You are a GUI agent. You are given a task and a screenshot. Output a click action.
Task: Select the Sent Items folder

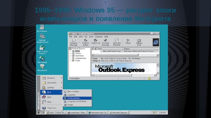pyautogui.click(x=78, y=56)
